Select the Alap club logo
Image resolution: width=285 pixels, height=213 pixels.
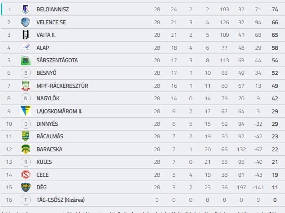pos(26,48)
